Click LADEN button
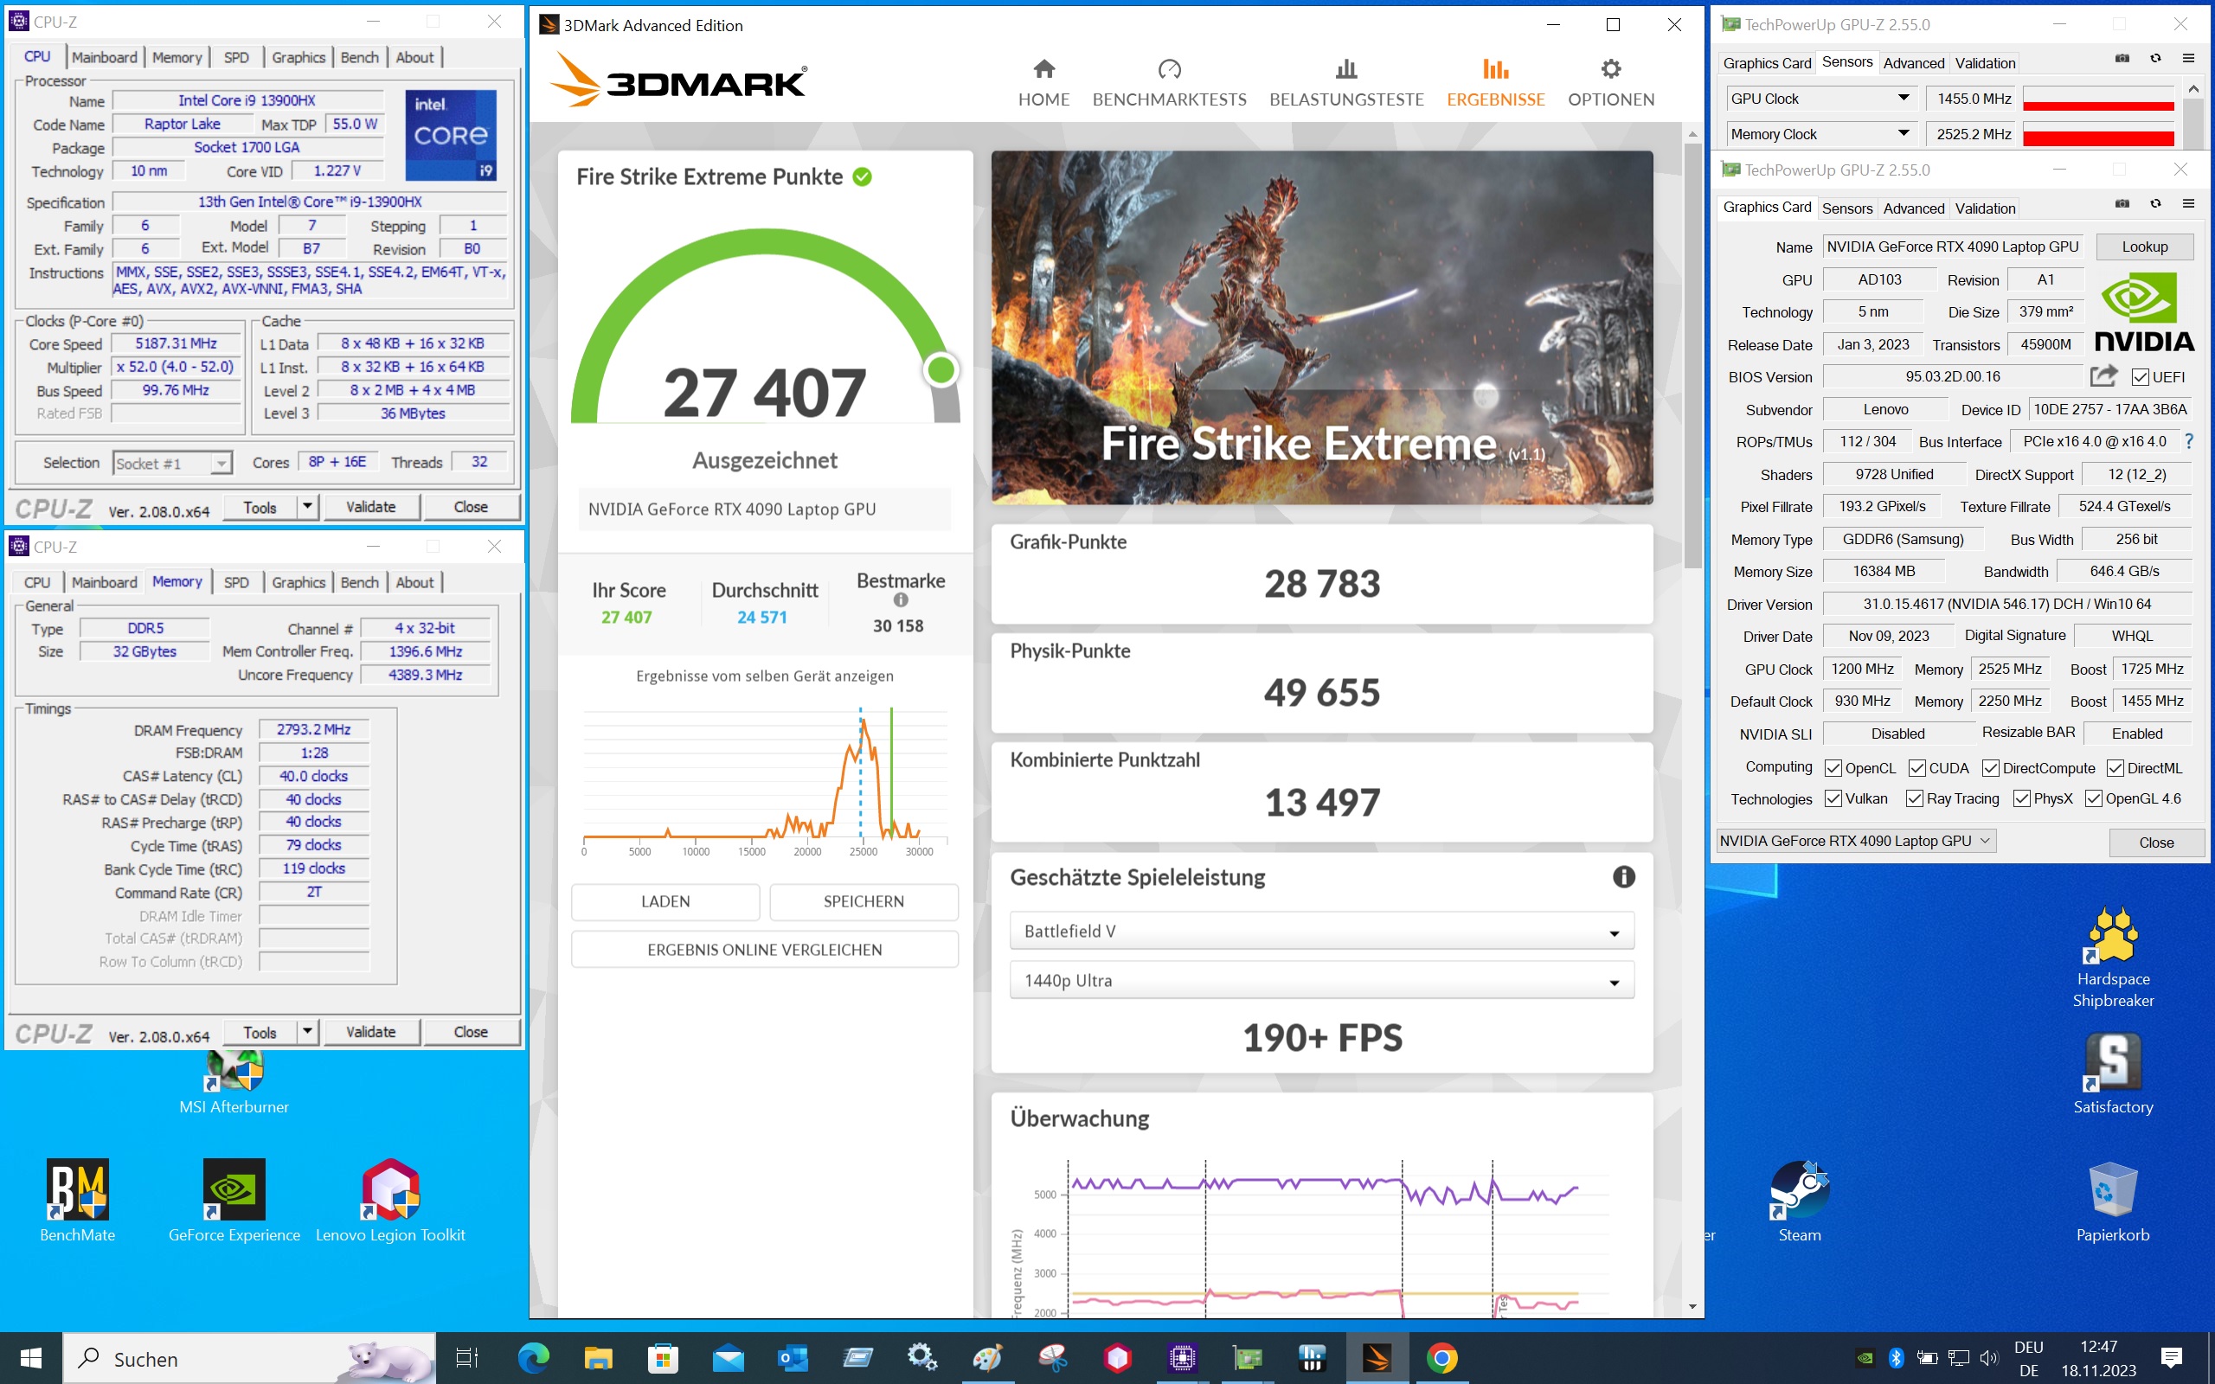The width and height of the screenshot is (2215, 1384). tap(665, 901)
